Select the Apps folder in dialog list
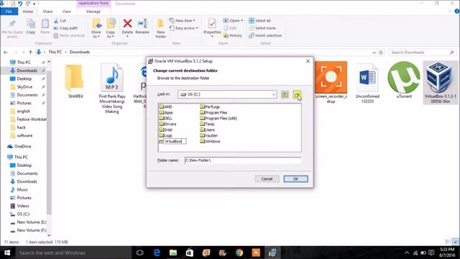The height and width of the screenshot is (259, 460). (x=166, y=112)
